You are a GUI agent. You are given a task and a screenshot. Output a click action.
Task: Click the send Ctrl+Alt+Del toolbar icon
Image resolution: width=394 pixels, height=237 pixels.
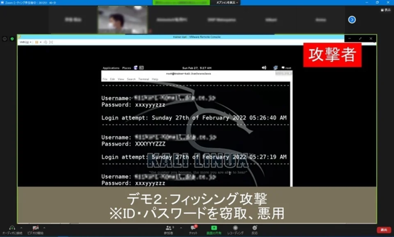(46, 42)
